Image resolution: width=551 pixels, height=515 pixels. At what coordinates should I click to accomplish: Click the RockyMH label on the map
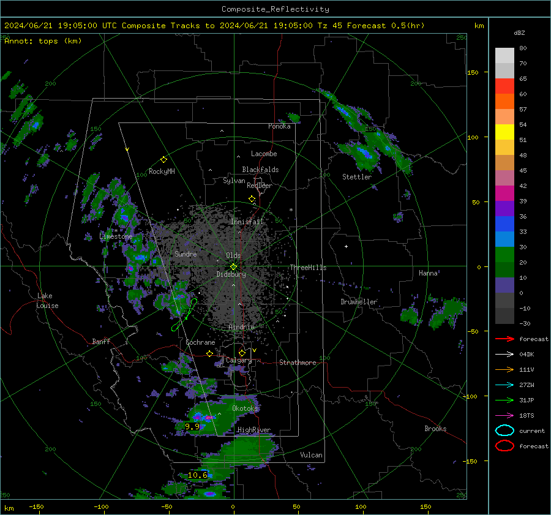coord(162,171)
